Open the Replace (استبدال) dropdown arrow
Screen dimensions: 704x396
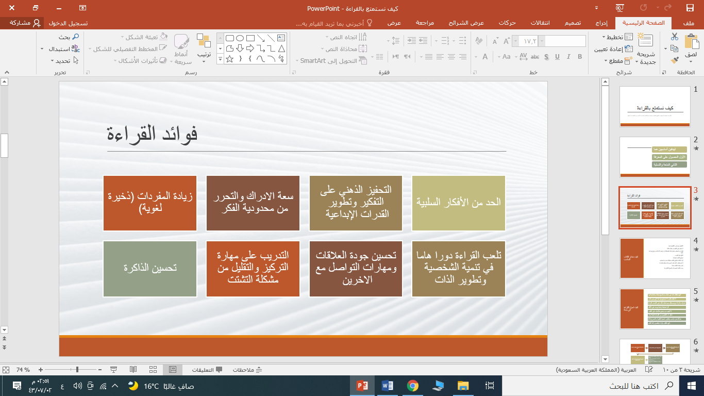click(42, 49)
